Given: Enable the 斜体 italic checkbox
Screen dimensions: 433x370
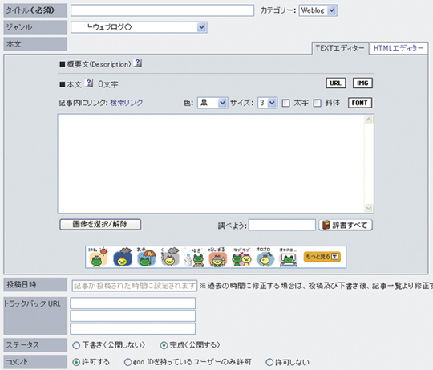Looking at the screenshot, I should pos(318,103).
